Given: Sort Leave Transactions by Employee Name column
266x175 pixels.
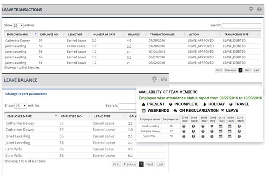Looking at the screenshot, I should (21, 34).
